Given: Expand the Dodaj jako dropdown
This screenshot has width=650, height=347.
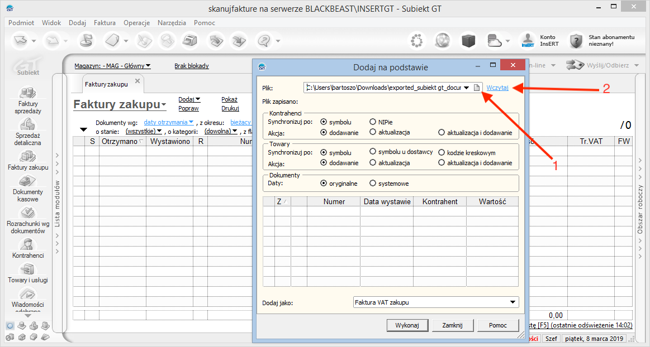Looking at the screenshot, I should click(x=513, y=302).
